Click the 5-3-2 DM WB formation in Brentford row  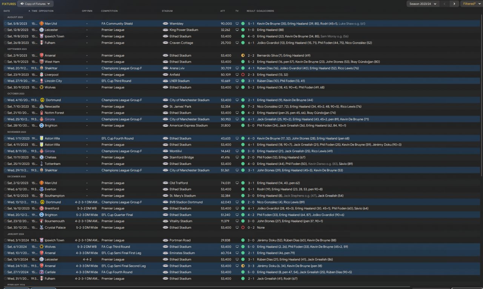click(87, 209)
